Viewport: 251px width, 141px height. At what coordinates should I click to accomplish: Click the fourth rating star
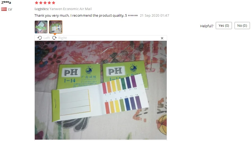pyautogui.click(x=49, y=3)
